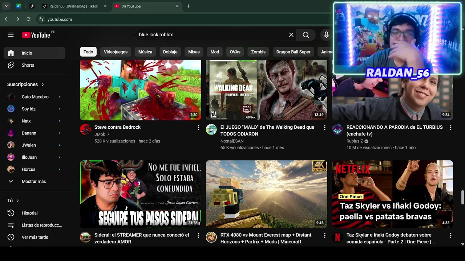
Task: Open Soy Idzi subscription
Action: (x=35, y=109)
